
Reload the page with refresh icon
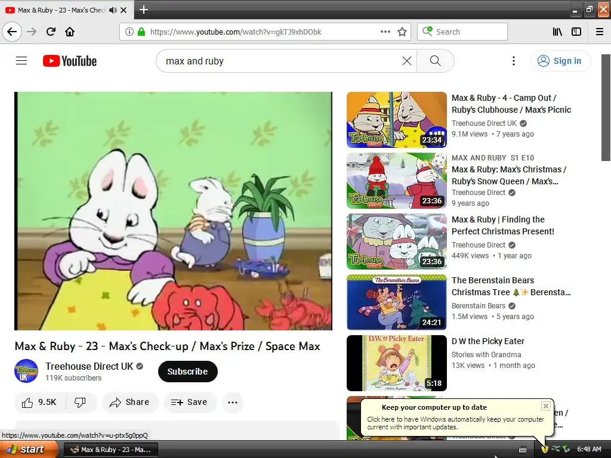51,32
